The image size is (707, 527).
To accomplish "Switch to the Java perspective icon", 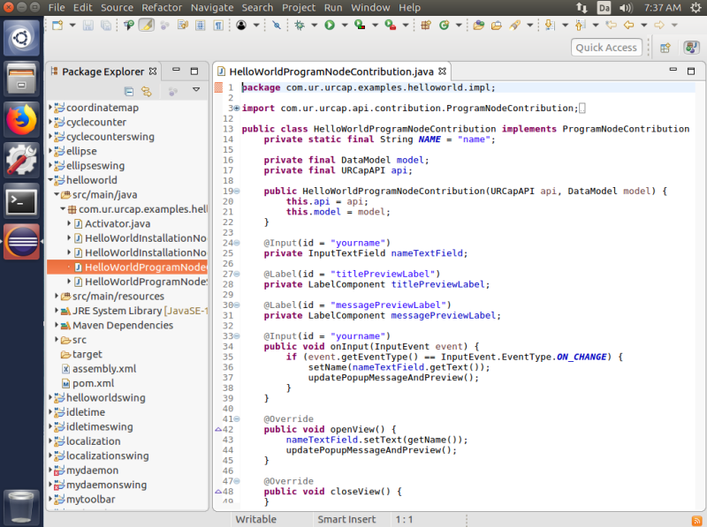I will click(691, 48).
